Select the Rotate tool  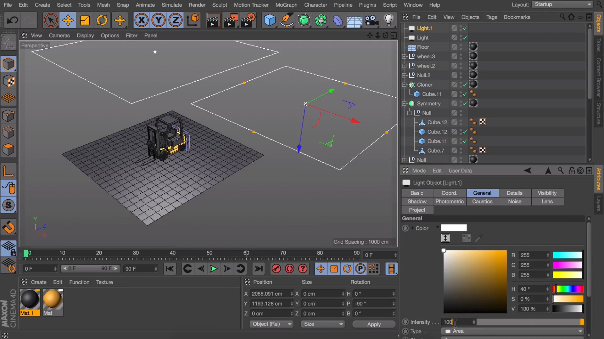pyautogui.click(x=102, y=20)
